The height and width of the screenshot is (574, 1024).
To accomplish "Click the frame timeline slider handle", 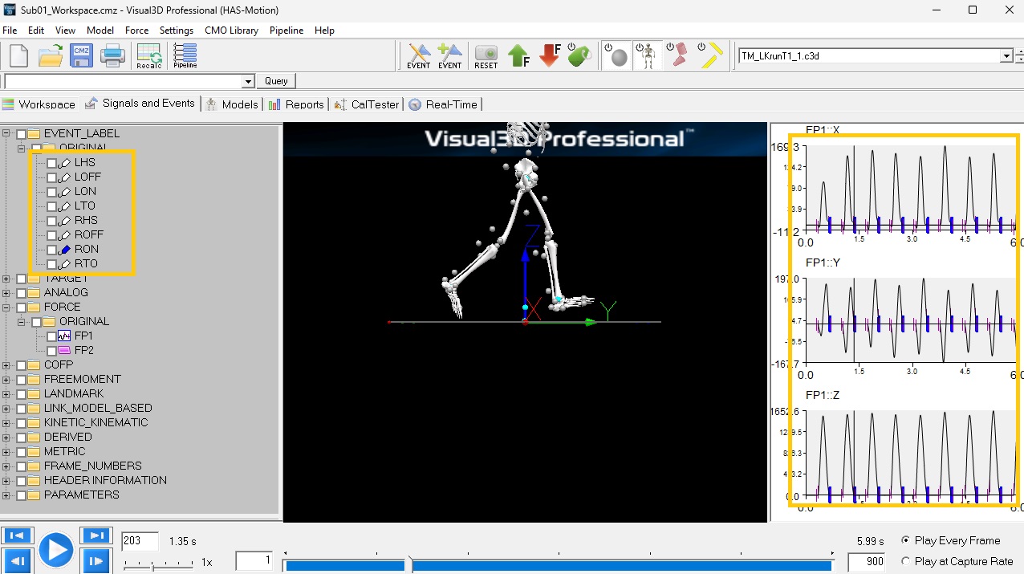I will coord(408,565).
